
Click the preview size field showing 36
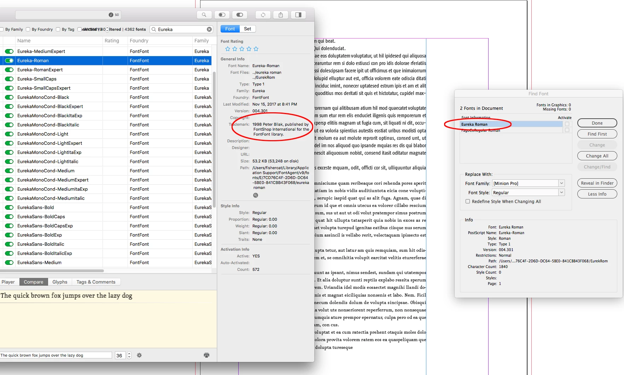click(x=120, y=356)
